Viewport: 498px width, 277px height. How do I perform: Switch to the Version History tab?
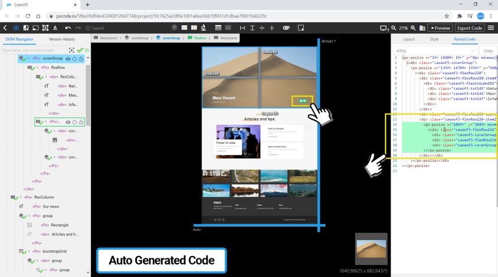point(62,39)
